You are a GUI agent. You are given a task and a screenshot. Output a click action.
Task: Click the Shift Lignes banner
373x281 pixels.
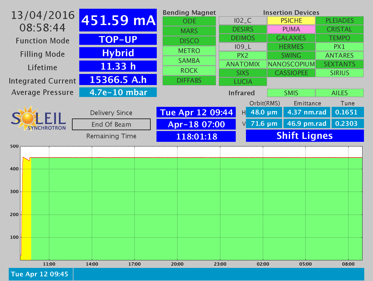pos(305,136)
